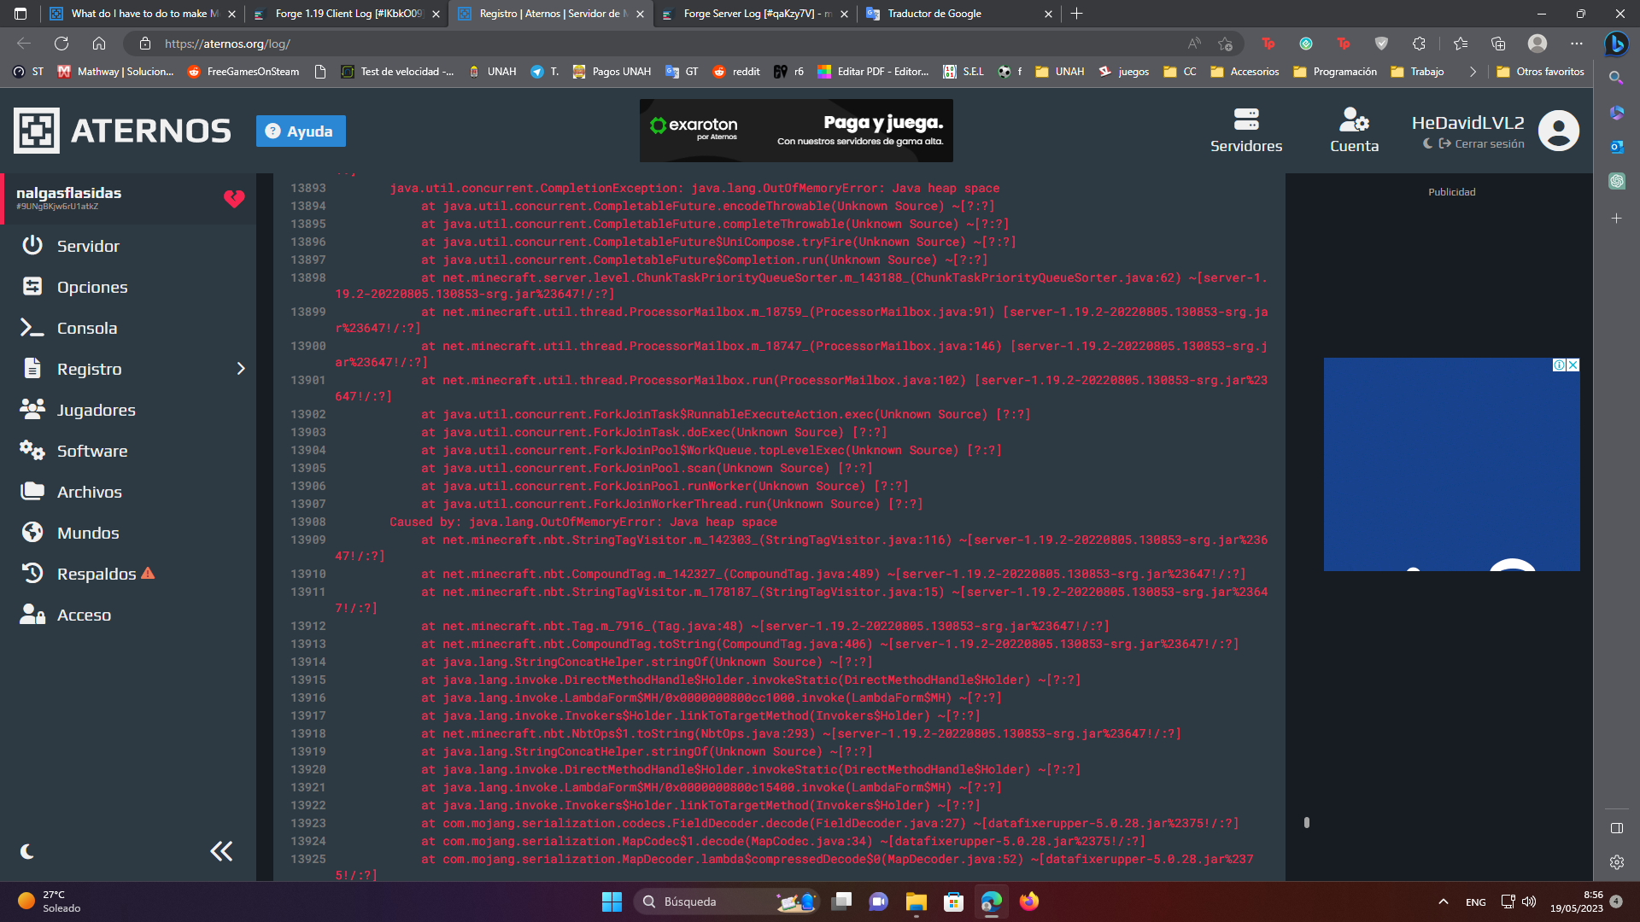The image size is (1640, 922).
Task: Open browser settings and more menu
Action: [x=1577, y=44]
